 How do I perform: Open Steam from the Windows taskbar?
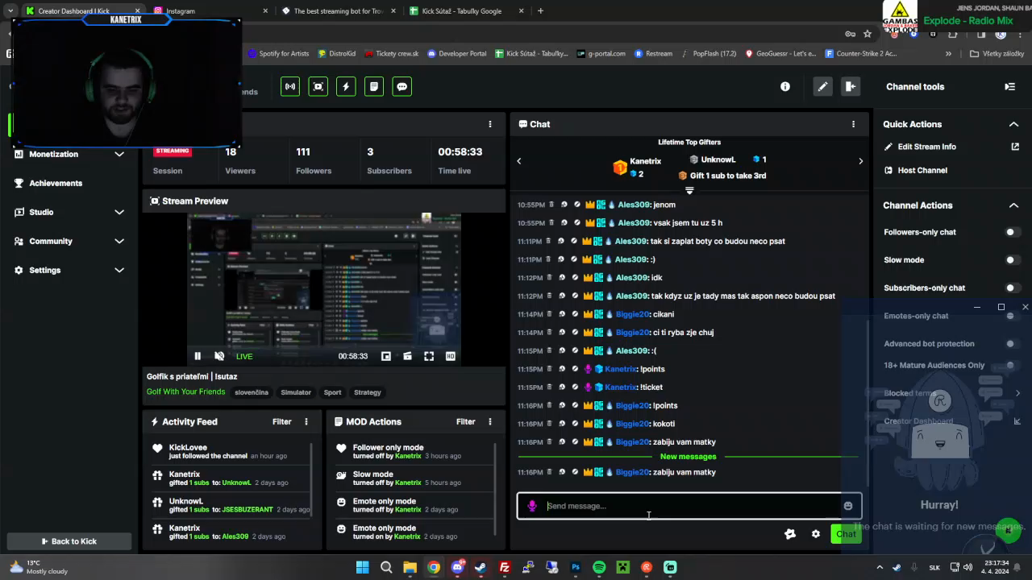pos(481,567)
